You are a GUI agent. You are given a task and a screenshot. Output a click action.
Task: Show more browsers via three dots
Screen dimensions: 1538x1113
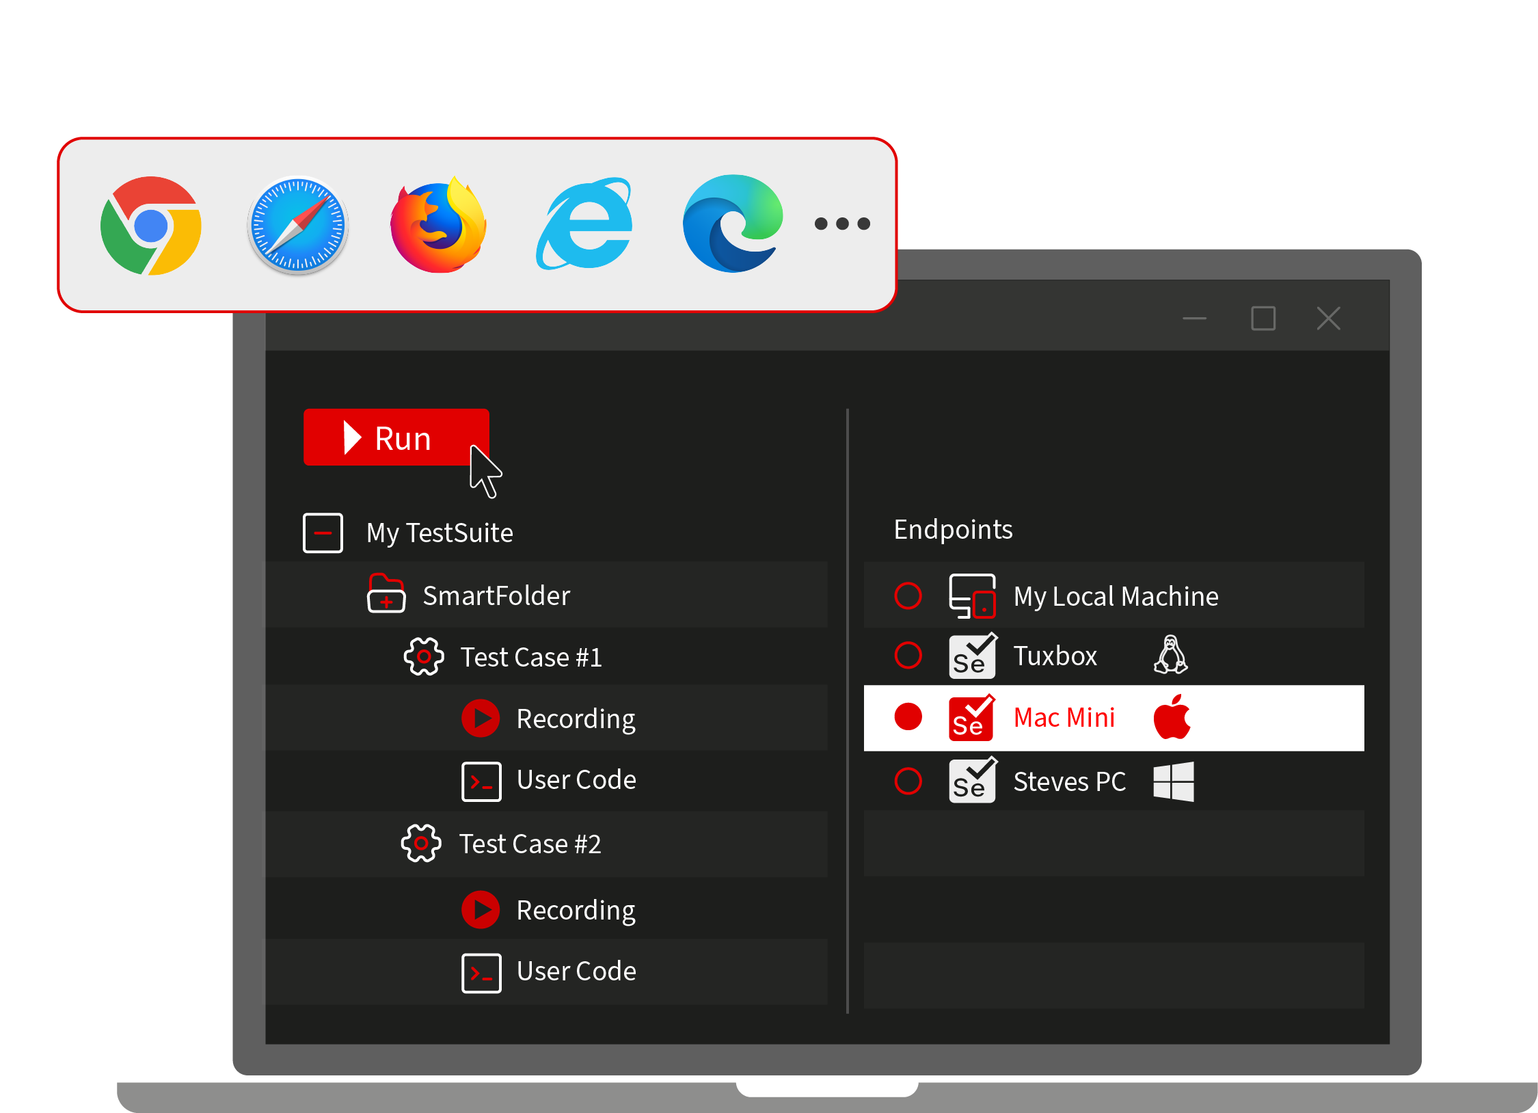pos(842,224)
